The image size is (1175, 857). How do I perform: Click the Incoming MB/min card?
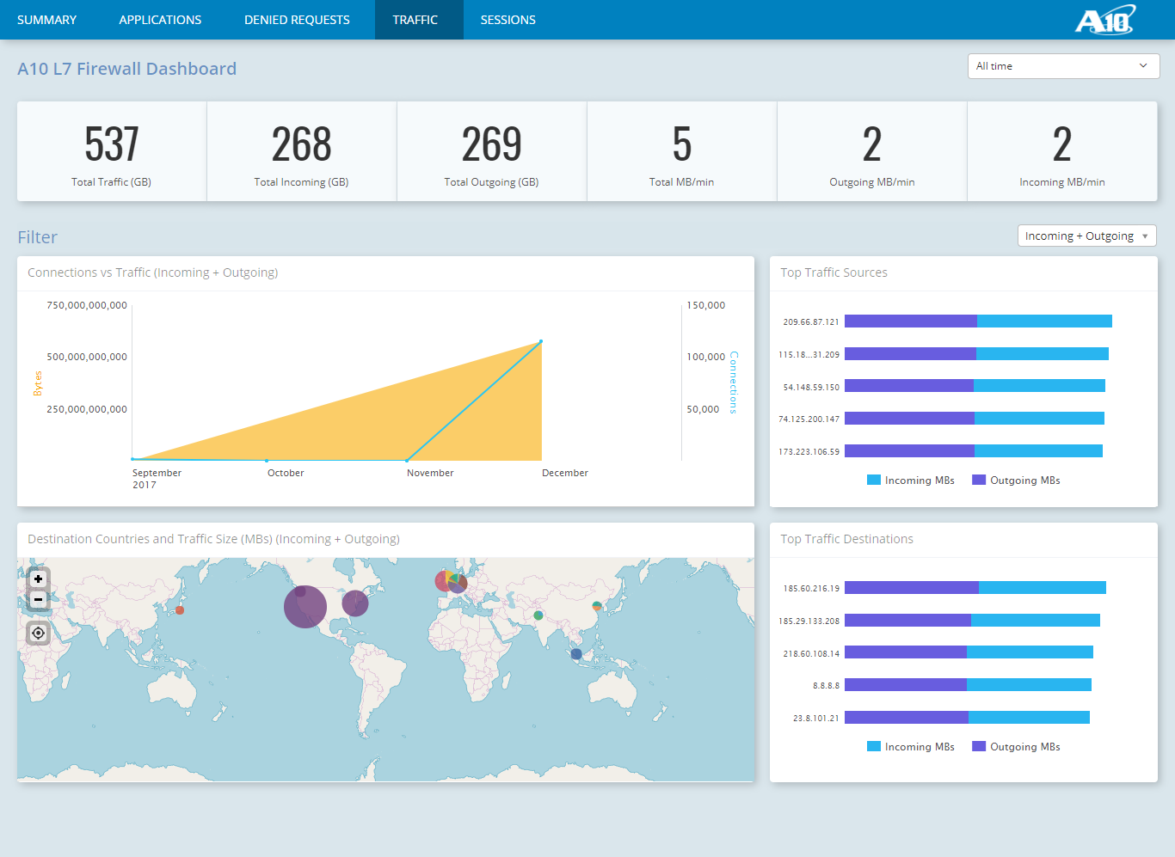point(1062,151)
